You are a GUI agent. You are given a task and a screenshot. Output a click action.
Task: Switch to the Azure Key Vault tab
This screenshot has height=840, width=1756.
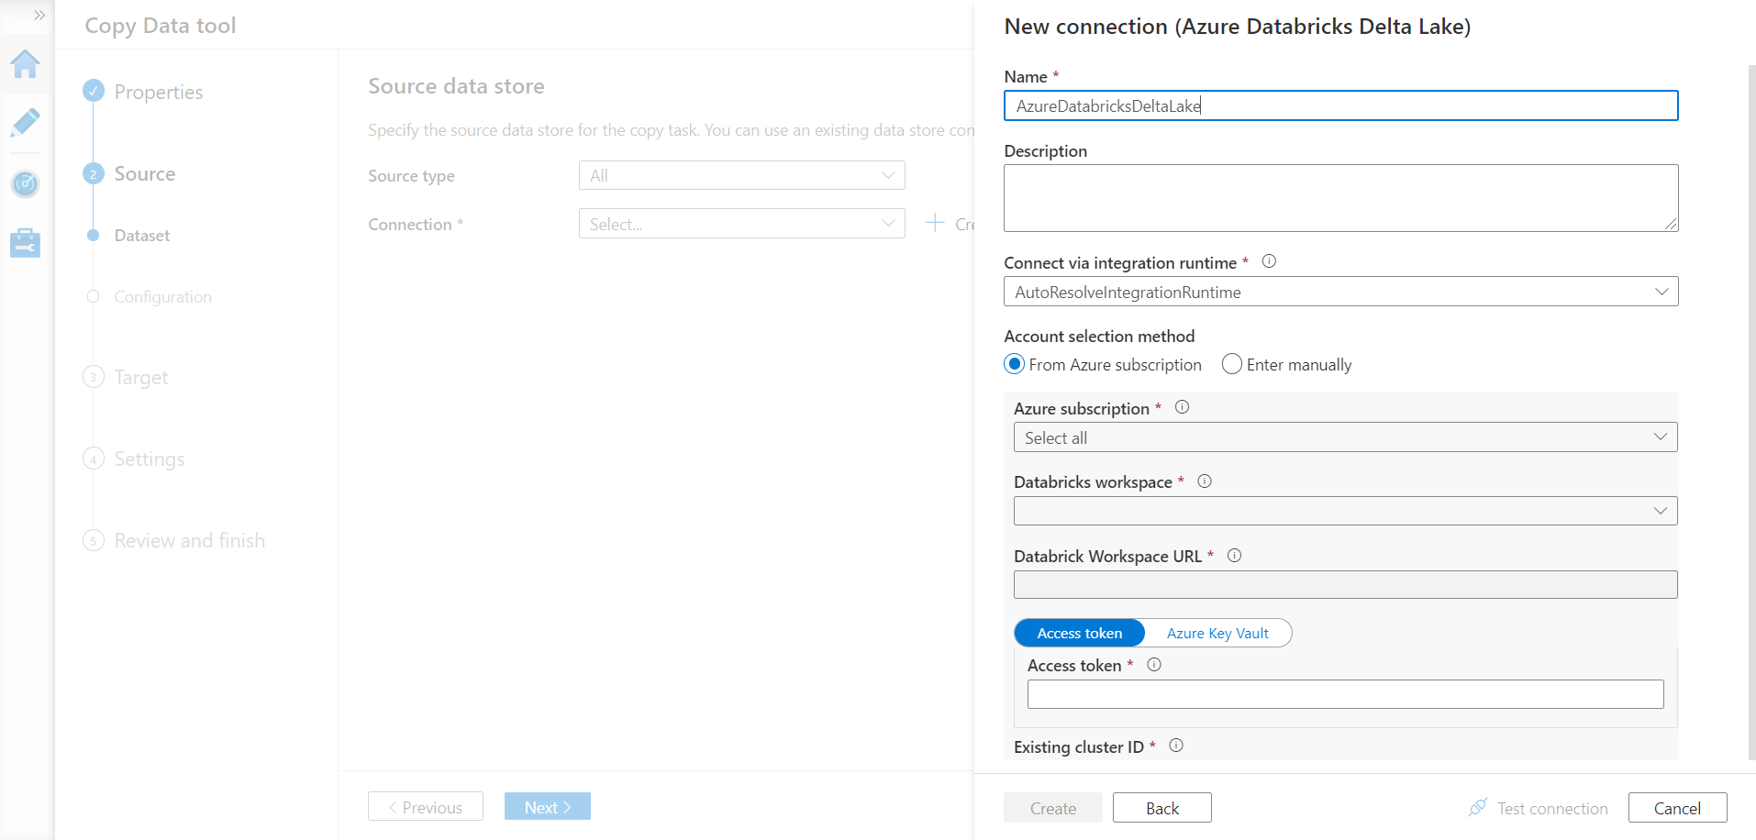[1217, 634]
